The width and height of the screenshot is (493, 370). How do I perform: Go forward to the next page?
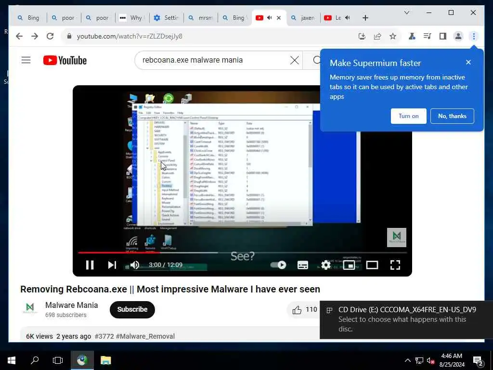coord(35,36)
